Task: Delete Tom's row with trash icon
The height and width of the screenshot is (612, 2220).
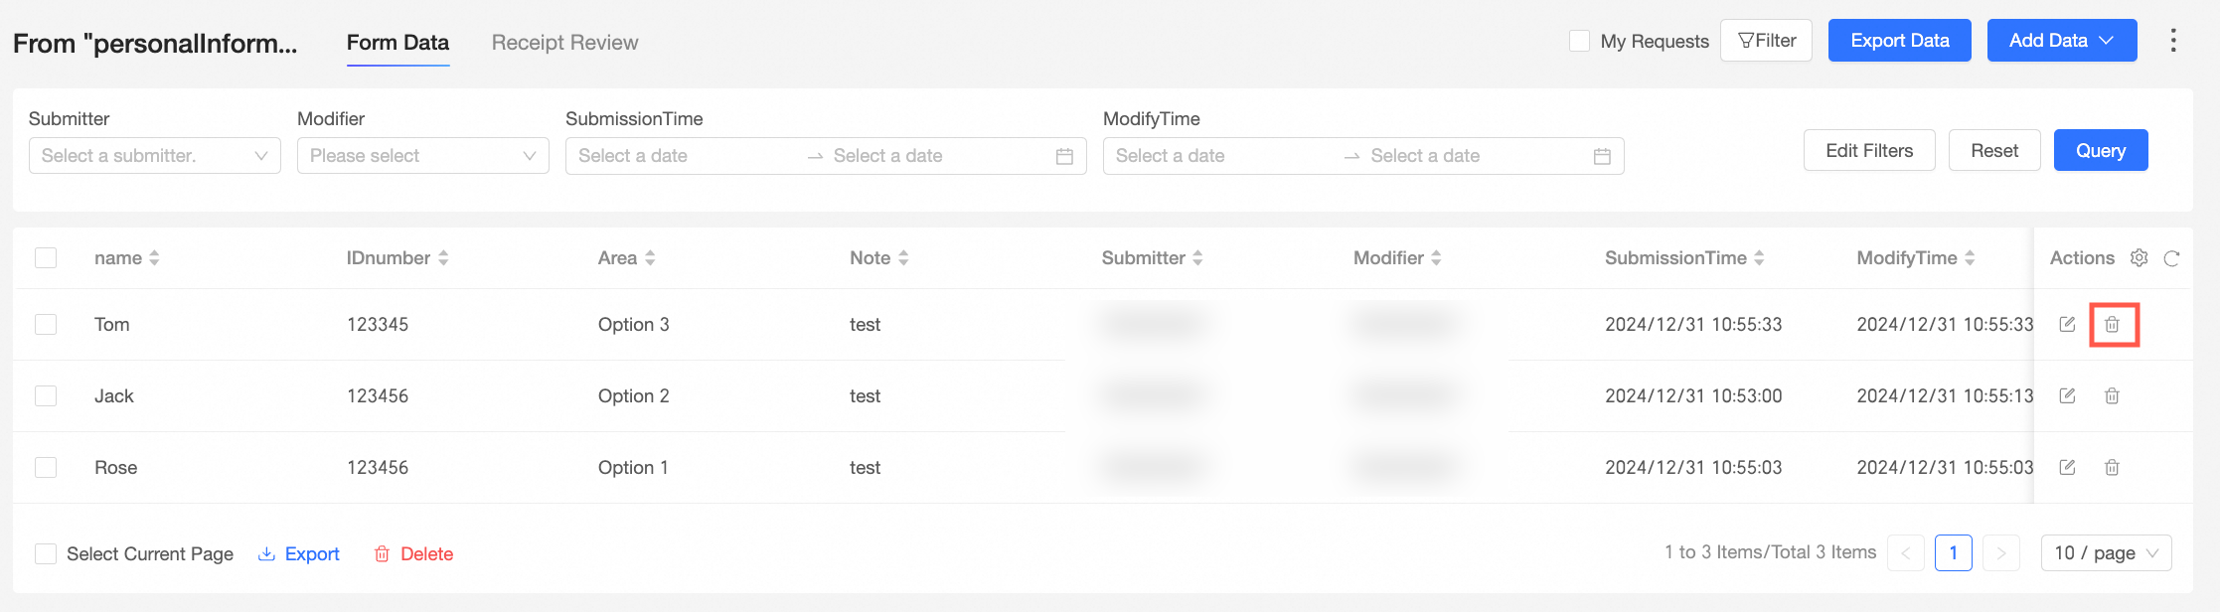Action: pos(2113,325)
